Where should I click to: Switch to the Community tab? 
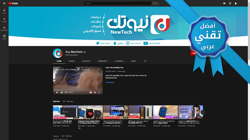103,61
